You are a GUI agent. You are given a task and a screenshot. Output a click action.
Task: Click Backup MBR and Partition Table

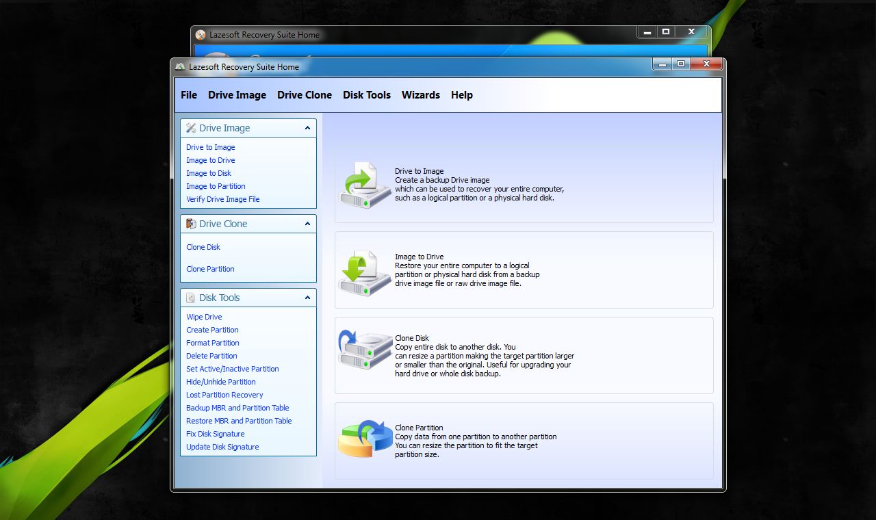point(237,408)
